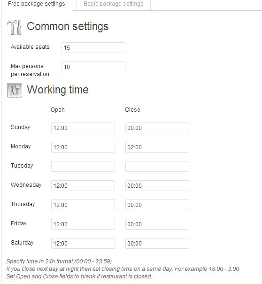Screen dimensions: 262x284
Task: Click the Max persons per reservation field
Action: tap(93, 67)
